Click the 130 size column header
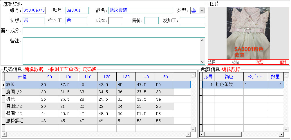The image size is (291, 140). 126,77
